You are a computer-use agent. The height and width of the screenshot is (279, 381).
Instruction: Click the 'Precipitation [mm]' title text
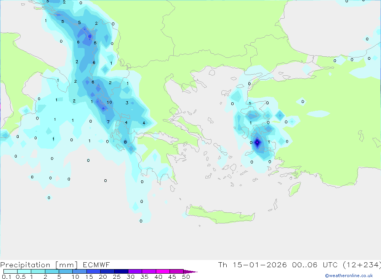[x=39, y=265]
